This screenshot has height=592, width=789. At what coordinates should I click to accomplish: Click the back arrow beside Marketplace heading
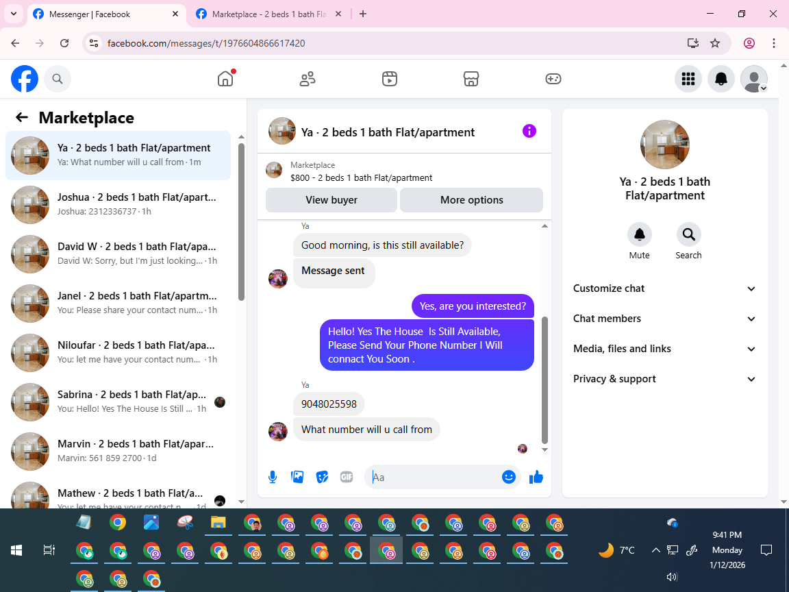click(22, 117)
